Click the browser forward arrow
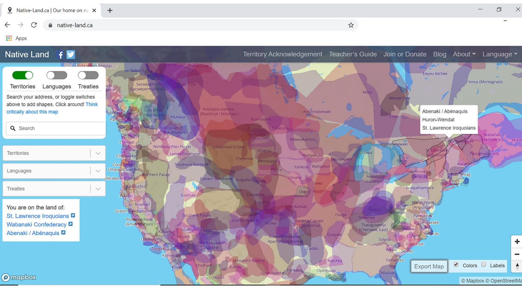 point(21,25)
